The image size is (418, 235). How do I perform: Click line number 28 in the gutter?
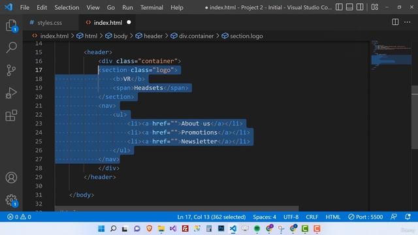click(39, 168)
